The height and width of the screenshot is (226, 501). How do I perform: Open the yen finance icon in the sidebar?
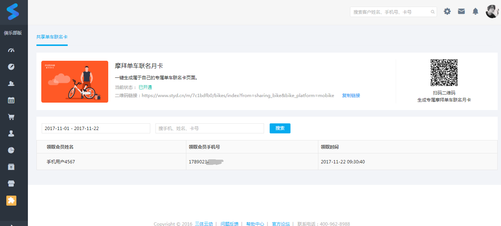[11, 167]
